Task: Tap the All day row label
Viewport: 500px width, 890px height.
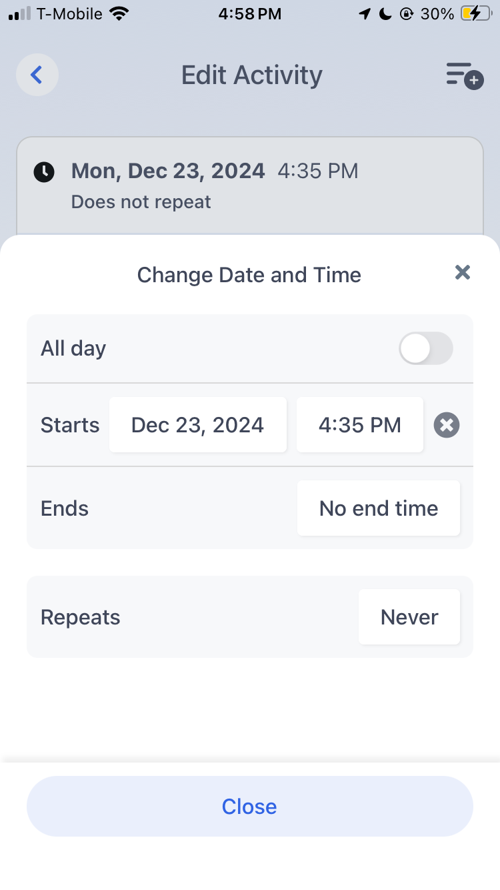Action: coord(73,348)
